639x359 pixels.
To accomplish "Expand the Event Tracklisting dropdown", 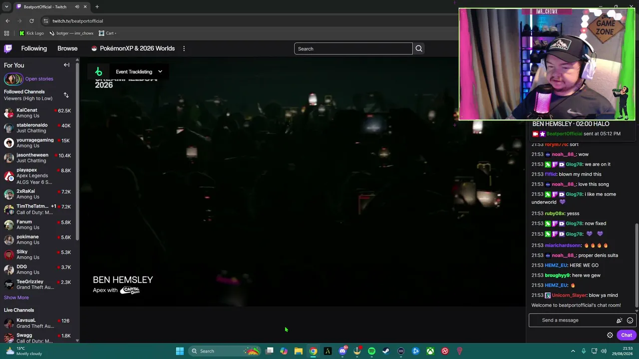I will tap(139, 72).
